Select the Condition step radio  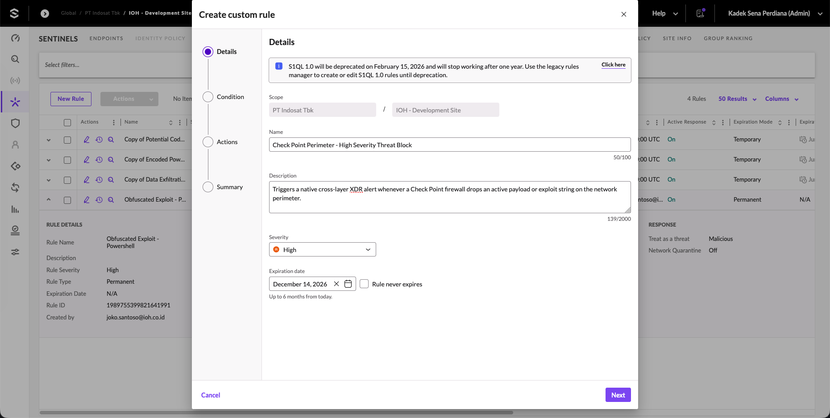(x=208, y=97)
